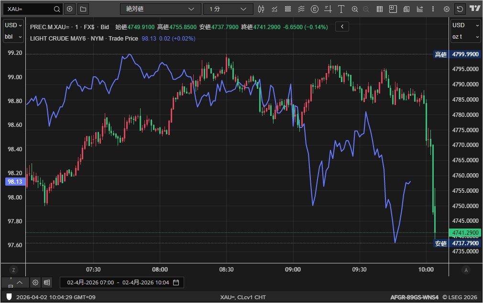Click the 09:00 time axis label
The height and width of the screenshot is (303, 483).
pyautogui.click(x=293, y=270)
